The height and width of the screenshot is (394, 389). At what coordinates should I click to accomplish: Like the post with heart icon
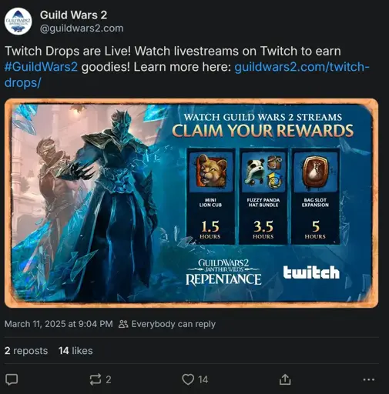click(x=188, y=379)
